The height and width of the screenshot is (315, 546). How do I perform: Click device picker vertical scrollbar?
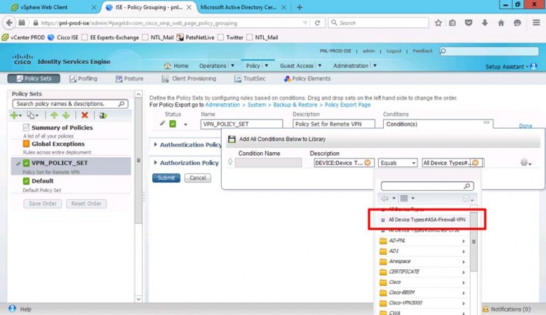[473, 242]
